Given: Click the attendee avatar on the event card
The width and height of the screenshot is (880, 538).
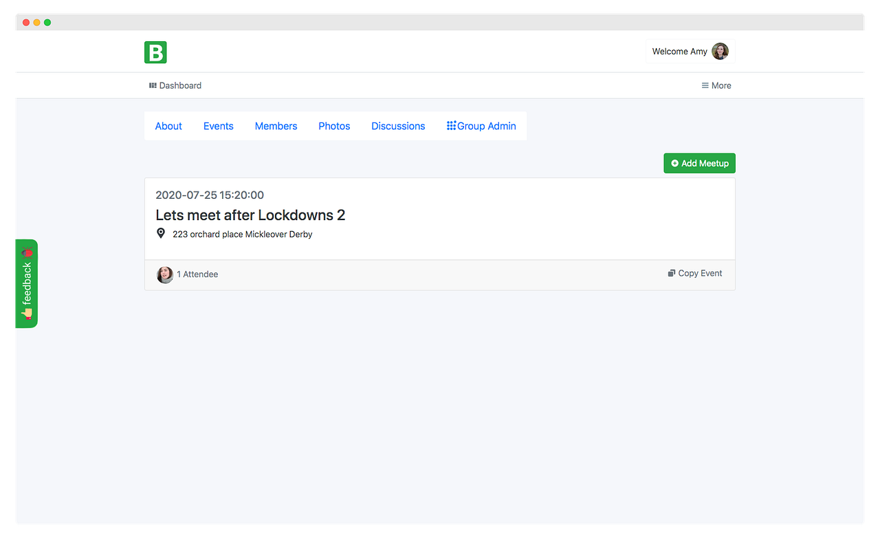Looking at the screenshot, I should pyautogui.click(x=165, y=275).
